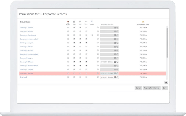Click the Company C Officials expiration date field
The height and width of the screenshot is (116, 186).
pyautogui.click(x=107, y=73)
